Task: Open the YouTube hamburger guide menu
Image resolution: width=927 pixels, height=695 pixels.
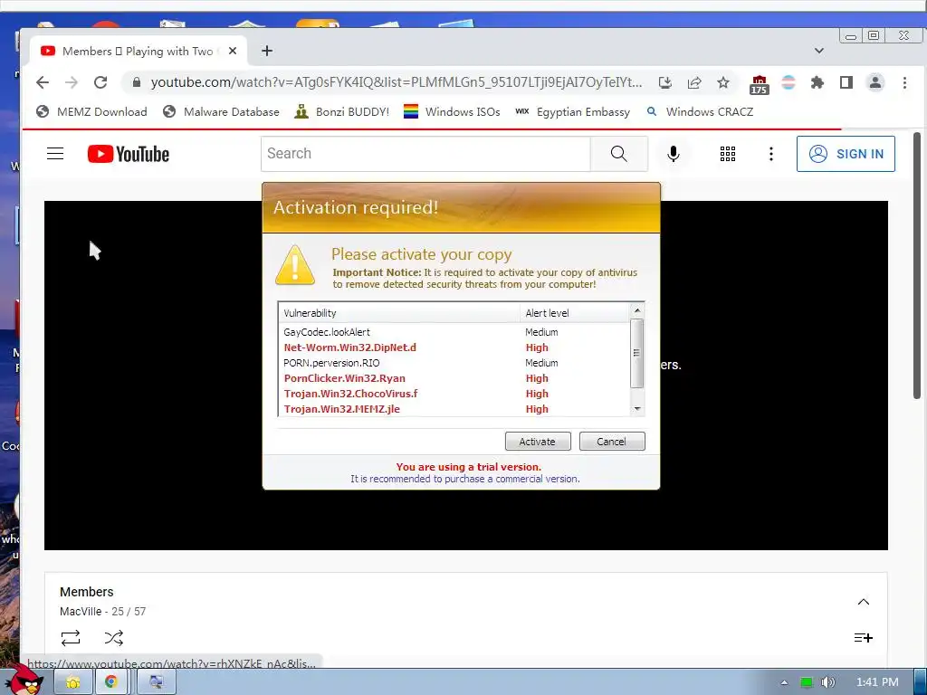Action: (55, 154)
